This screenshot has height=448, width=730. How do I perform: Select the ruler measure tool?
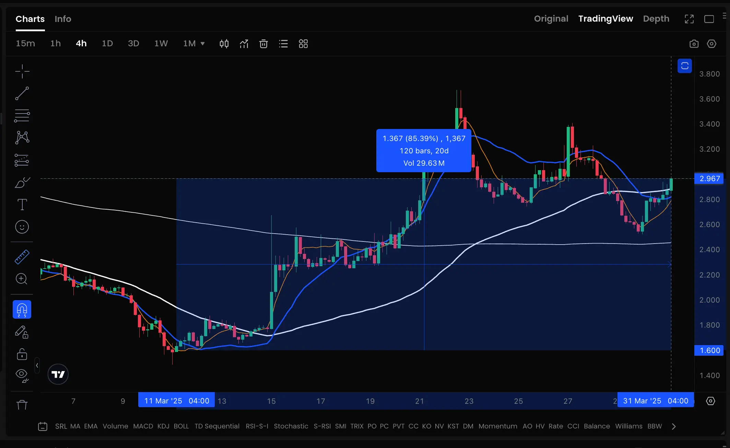[22, 257]
